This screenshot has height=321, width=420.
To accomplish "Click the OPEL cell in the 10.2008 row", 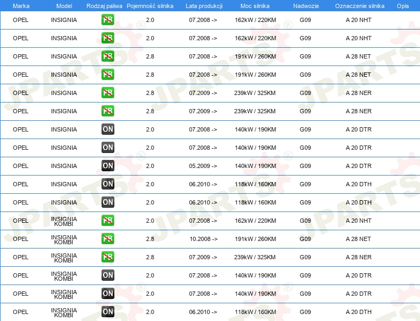I will pos(20,239).
